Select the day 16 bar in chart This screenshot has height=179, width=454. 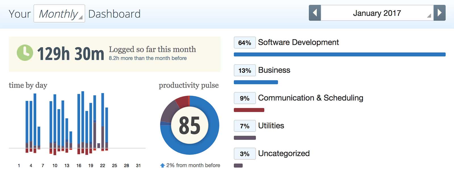pos(79,124)
